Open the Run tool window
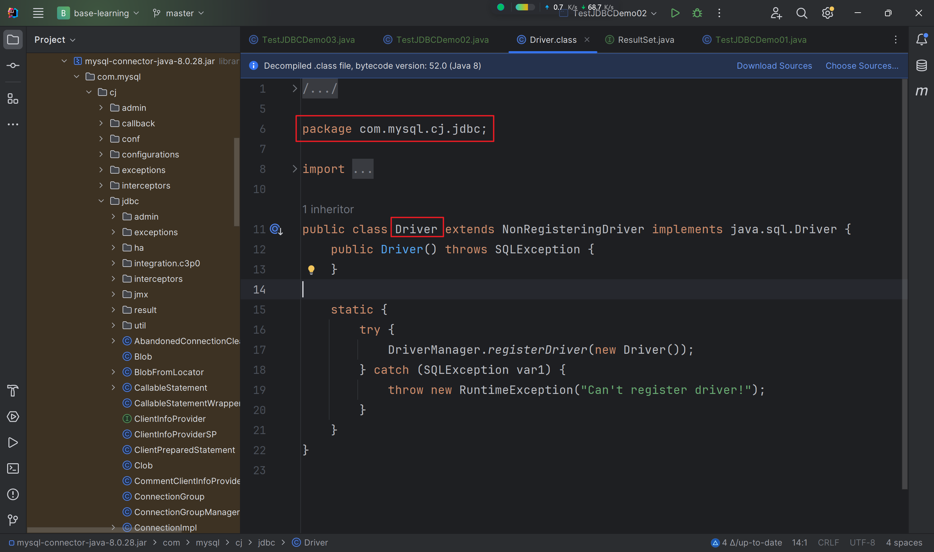Screen dimensions: 934x552 tap(13, 443)
